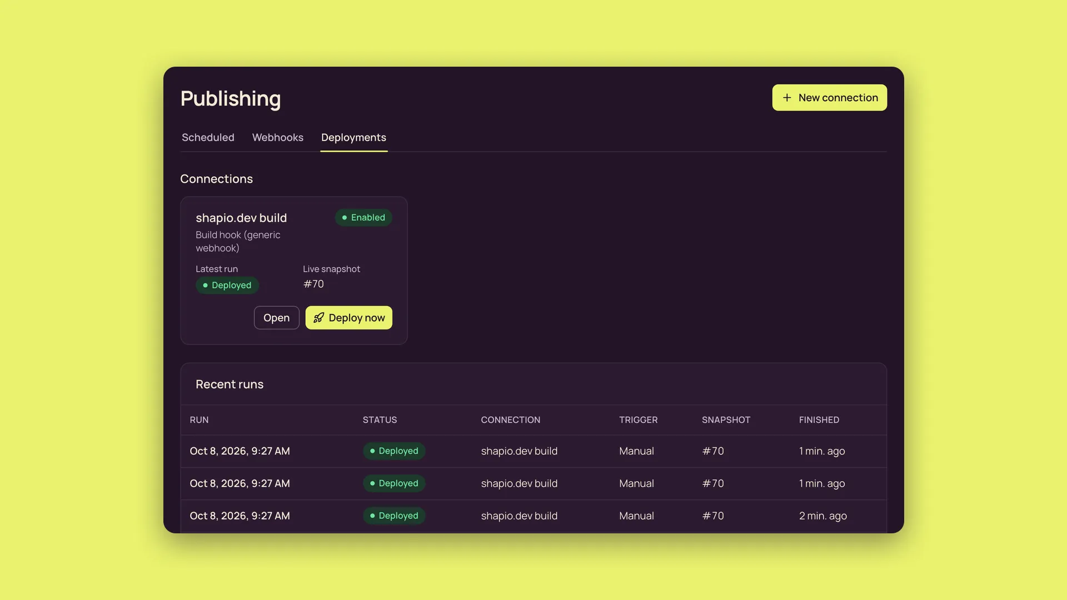Click 2 min. ago in the finished column

pos(823,516)
